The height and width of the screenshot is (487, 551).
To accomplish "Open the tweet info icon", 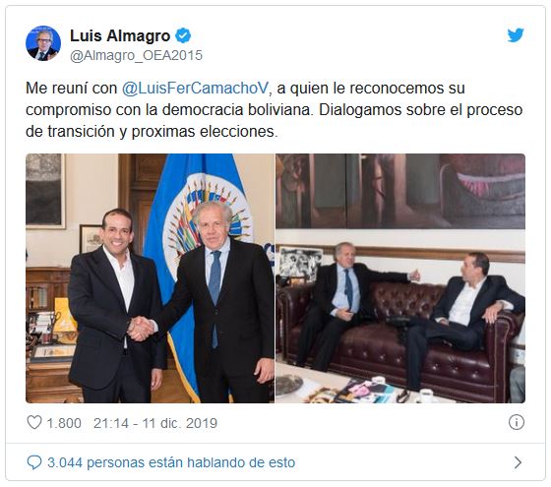I will click(517, 422).
